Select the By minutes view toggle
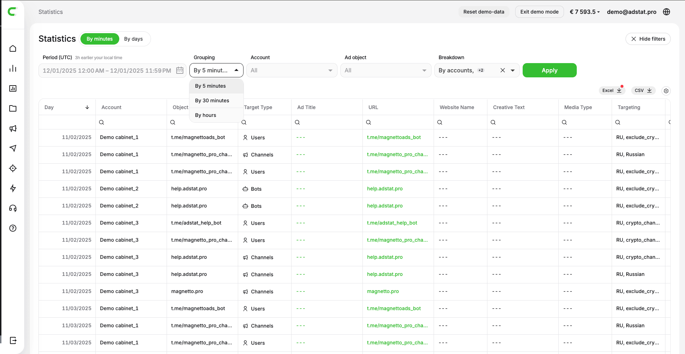This screenshot has width=685, height=354. (x=99, y=39)
